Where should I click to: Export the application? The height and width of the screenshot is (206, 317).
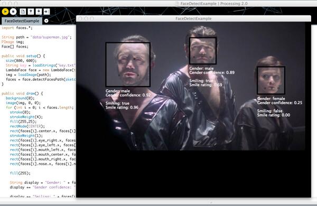46,12
